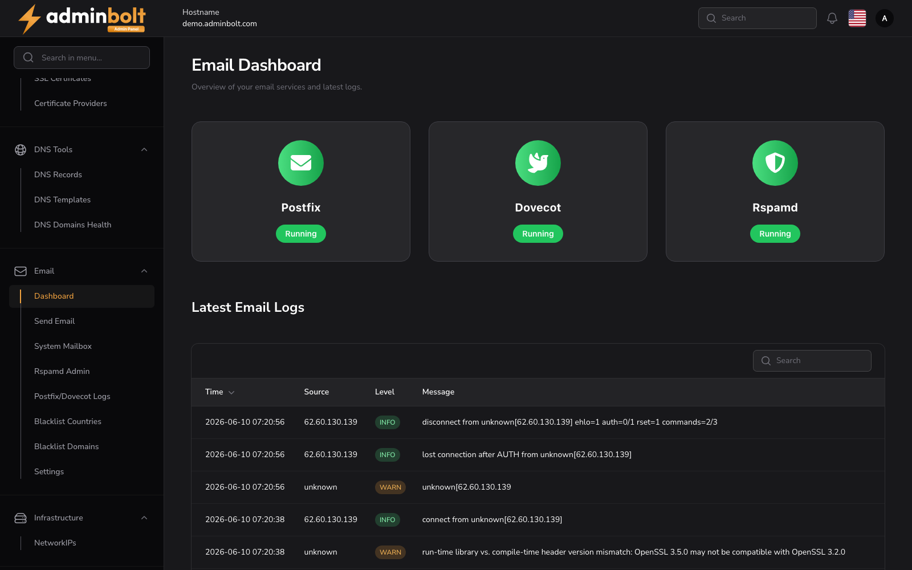Viewport: 912px width, 570px height.
Task: Select 'lost connection after AUTH' log message
Action: coord(527,455)
